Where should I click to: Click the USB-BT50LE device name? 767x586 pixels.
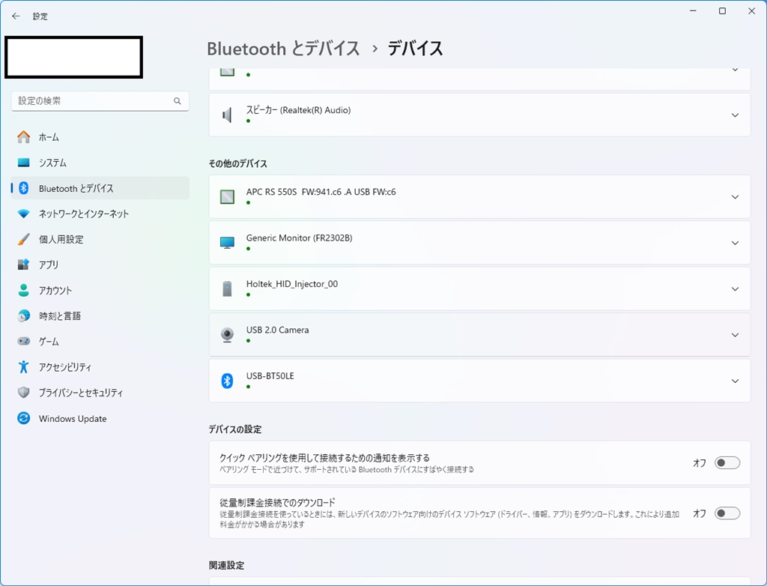pyautogui.click(x=270, y=376)
